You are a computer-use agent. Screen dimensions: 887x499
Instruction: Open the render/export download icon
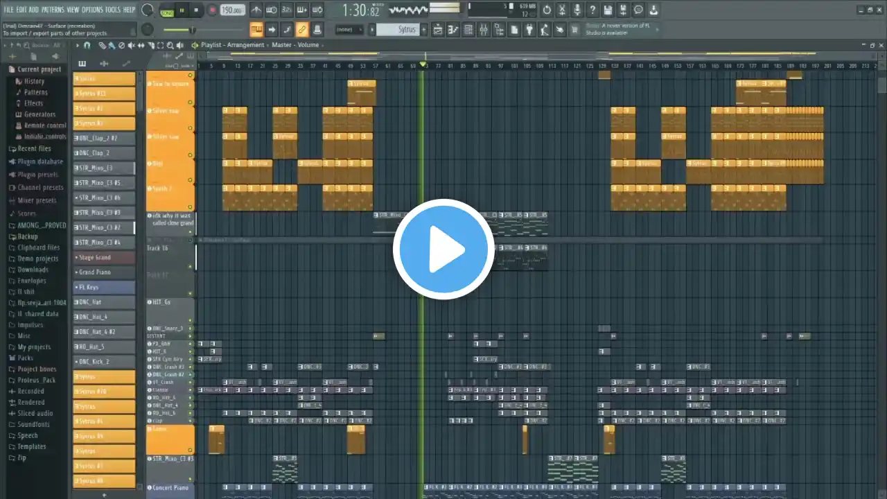(x=653, y=10)
